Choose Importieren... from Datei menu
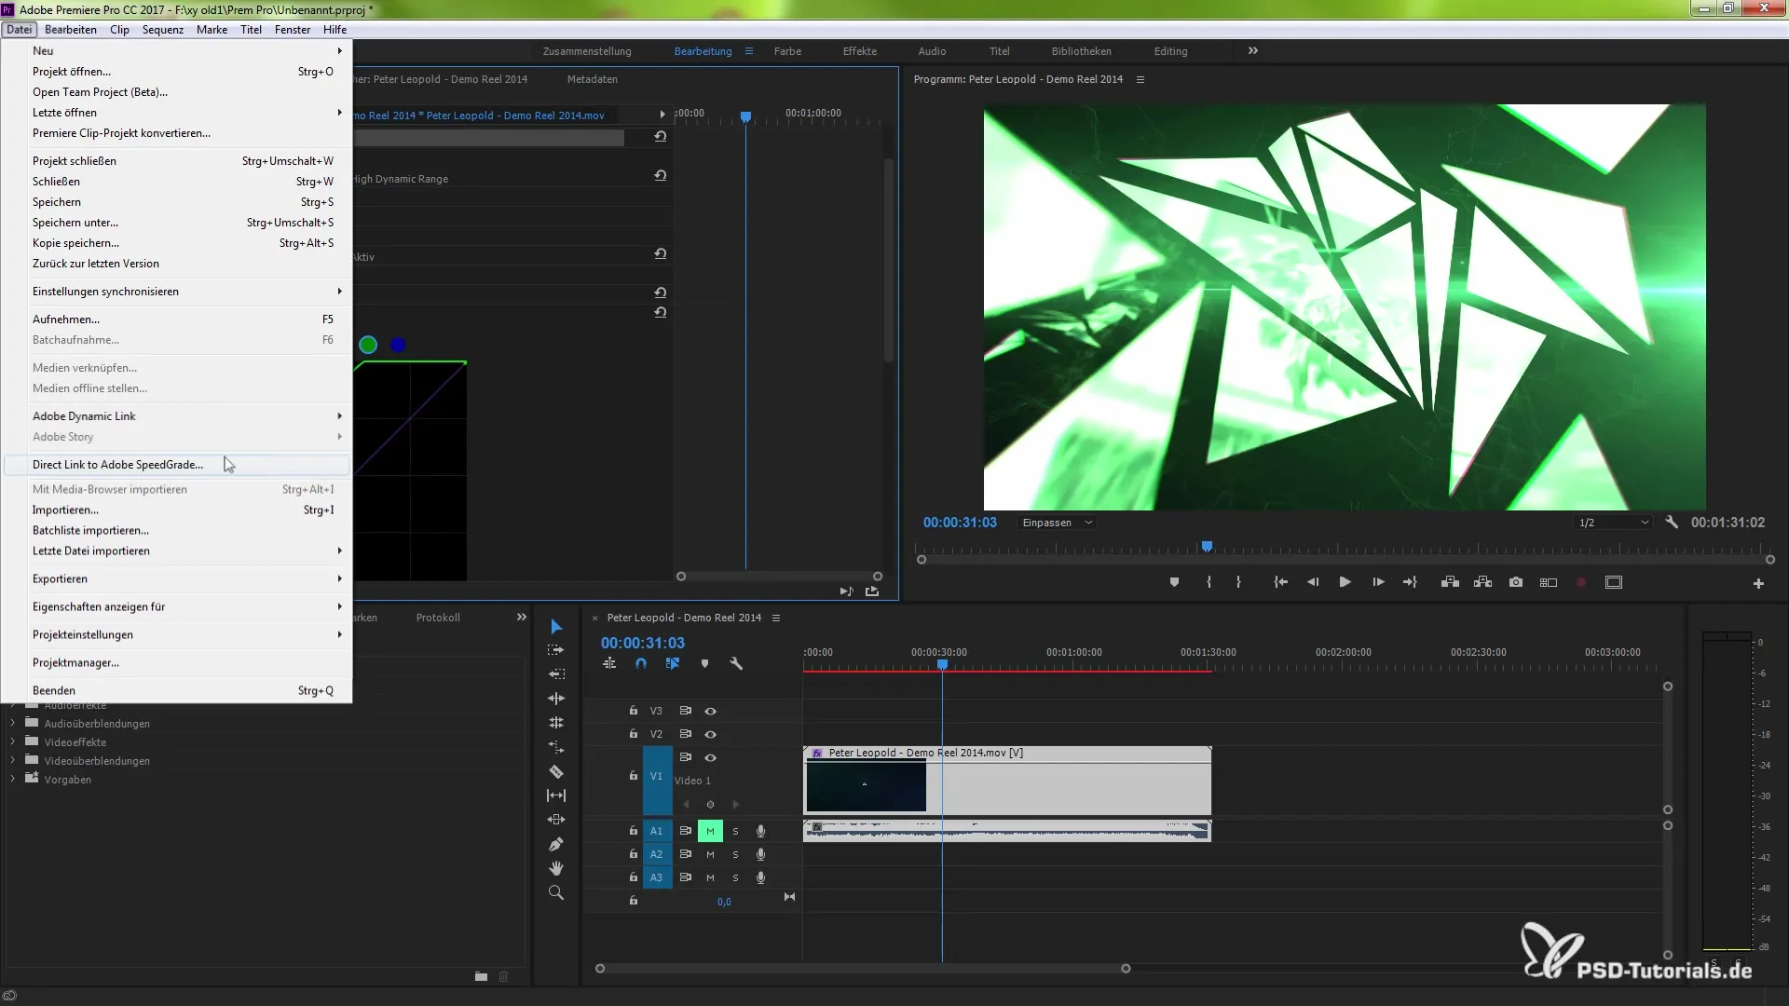 177,510
